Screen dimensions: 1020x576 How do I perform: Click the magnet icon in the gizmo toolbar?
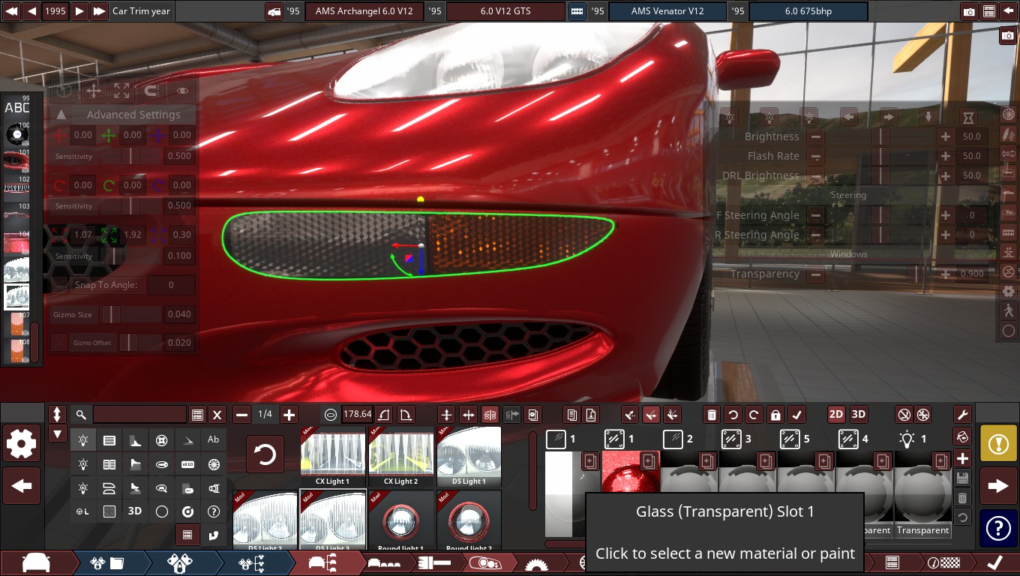point(151,91)
